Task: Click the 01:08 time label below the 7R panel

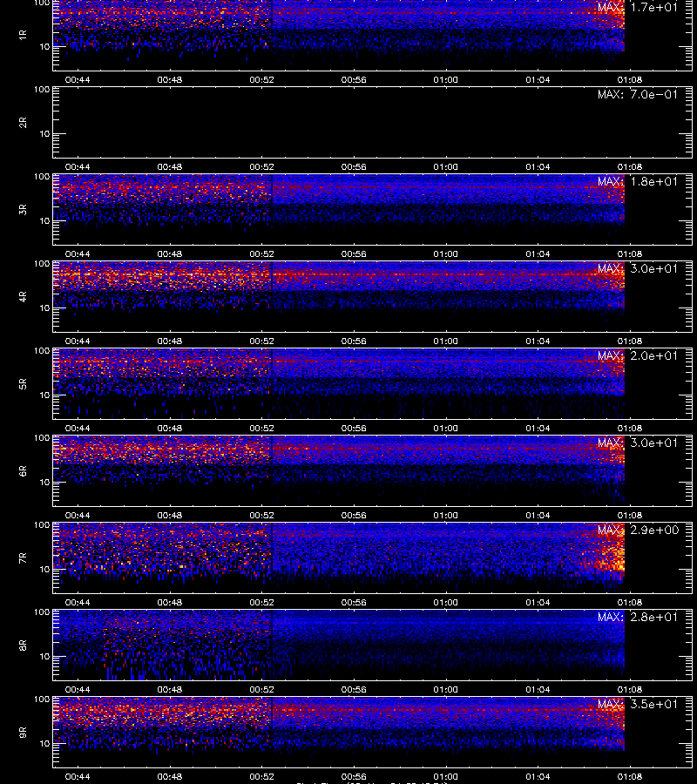Action: [x=630, y=602]
